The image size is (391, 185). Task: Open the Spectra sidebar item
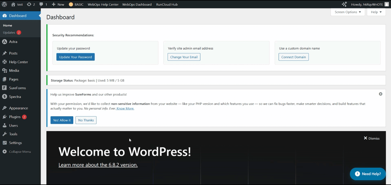(x=15, y=97)
